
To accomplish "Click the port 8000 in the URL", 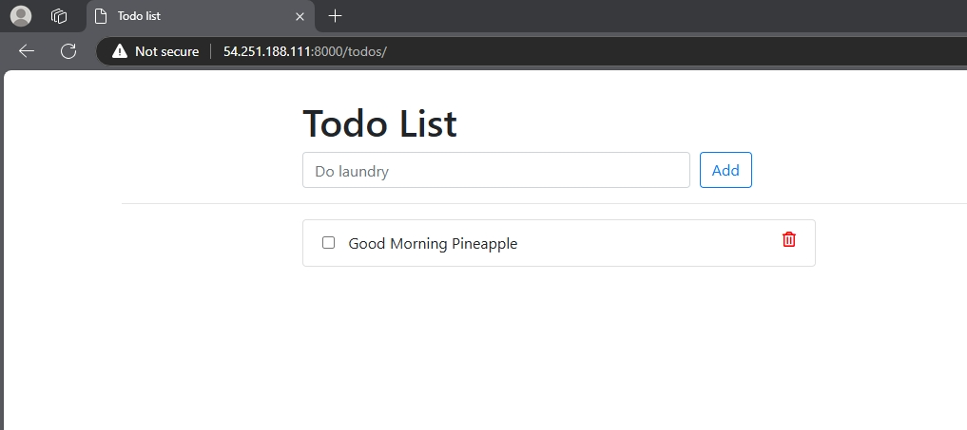I will click(329, 51).
